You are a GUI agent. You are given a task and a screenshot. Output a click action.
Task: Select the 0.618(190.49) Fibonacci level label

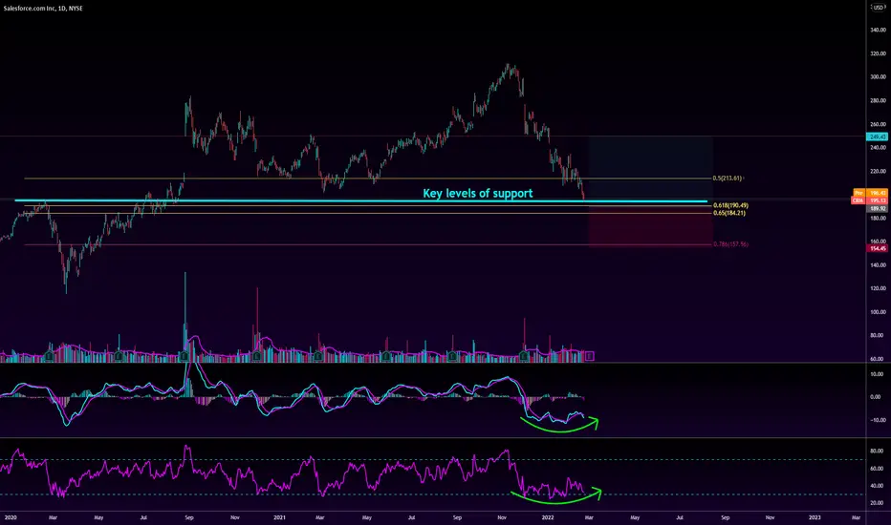(x=730, y=205)
